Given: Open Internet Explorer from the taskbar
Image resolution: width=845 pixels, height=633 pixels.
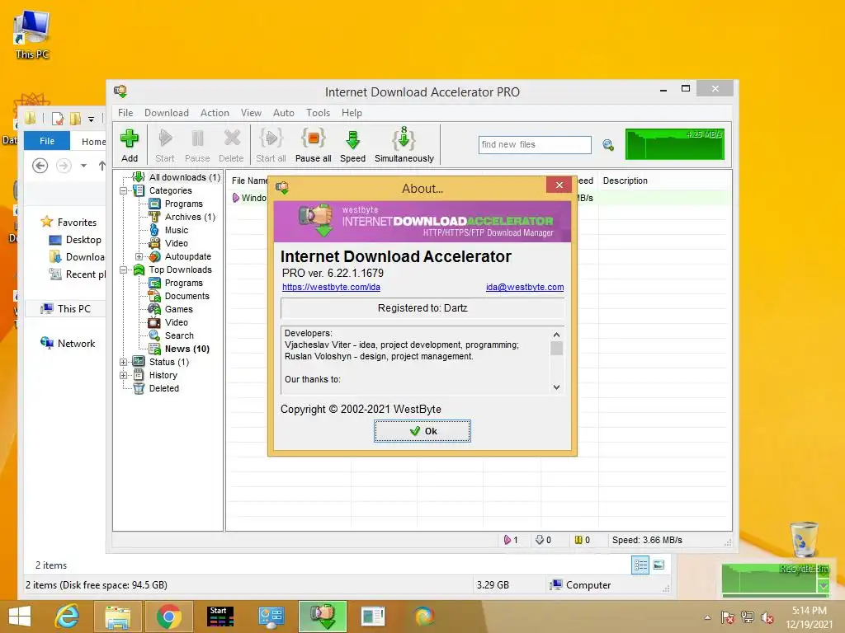Looking at the screenshot, I should [68, 617].
